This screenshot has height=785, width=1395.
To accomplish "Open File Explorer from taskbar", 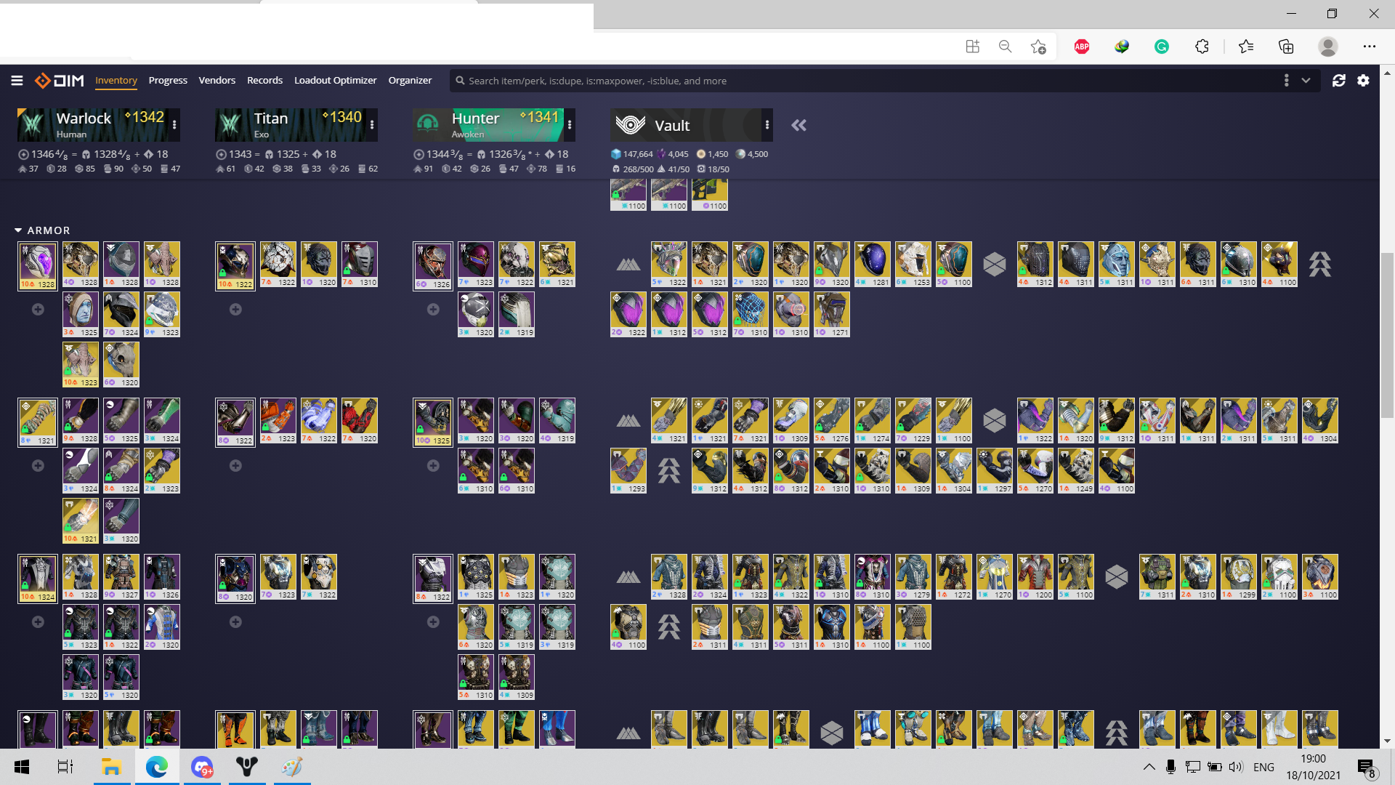I will 111,767.
